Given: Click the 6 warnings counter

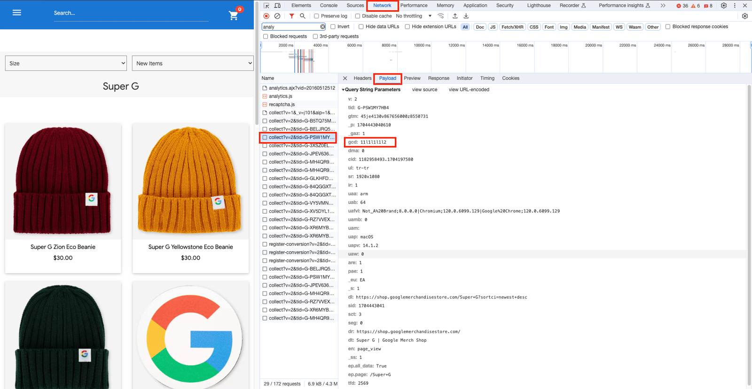Looking at the screenshot, I should click(x=695, y=6).
